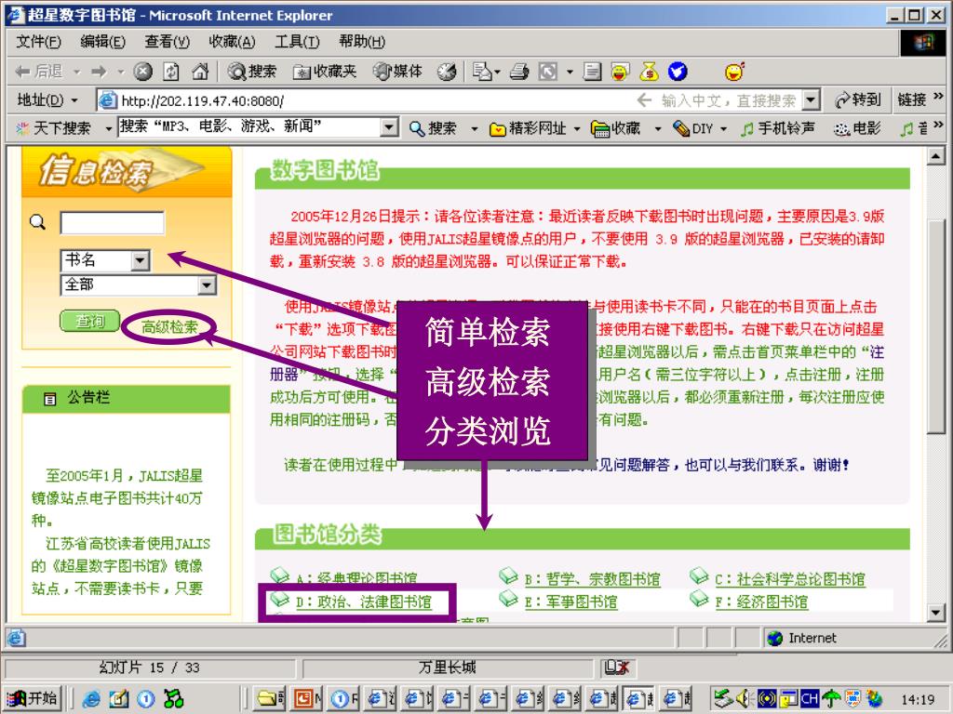Click the blue round bird icon
Screen dimensions: 953x714
pos(678,72)
